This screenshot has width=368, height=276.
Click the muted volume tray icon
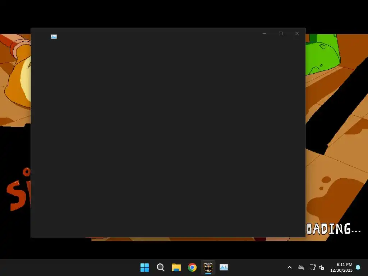(322, 267)
